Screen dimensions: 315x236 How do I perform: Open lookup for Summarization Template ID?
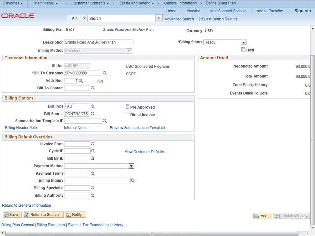pyautogui.click(x=105, y=121)
